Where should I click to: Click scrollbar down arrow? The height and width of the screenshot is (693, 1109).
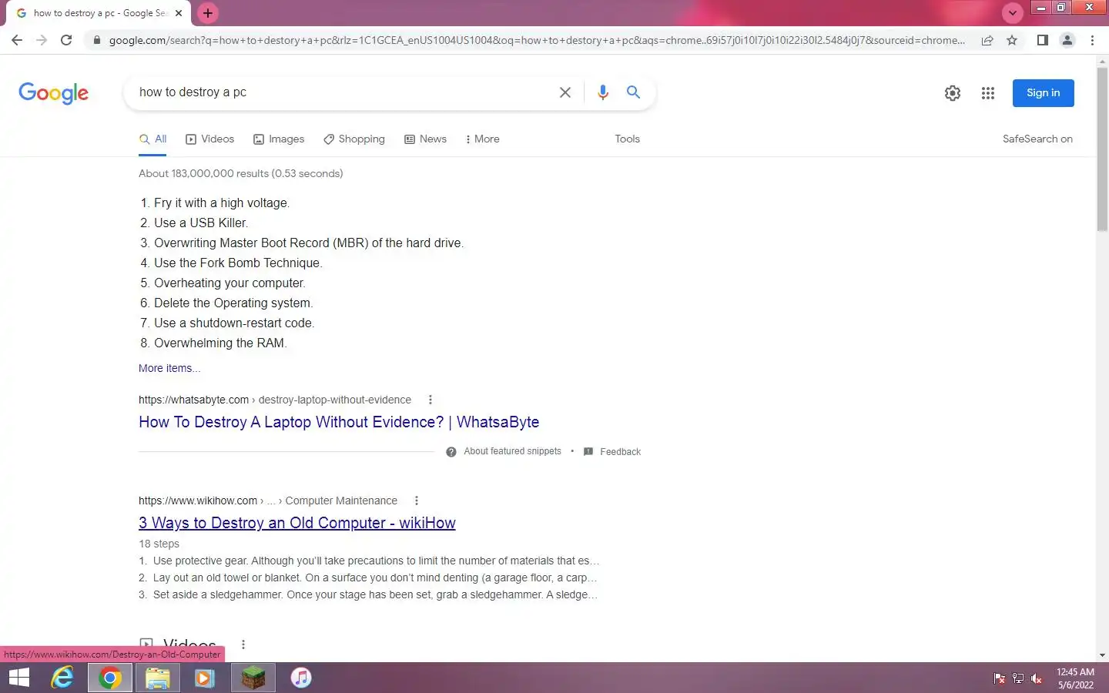pyautogui.click(x=1102, y=655)
